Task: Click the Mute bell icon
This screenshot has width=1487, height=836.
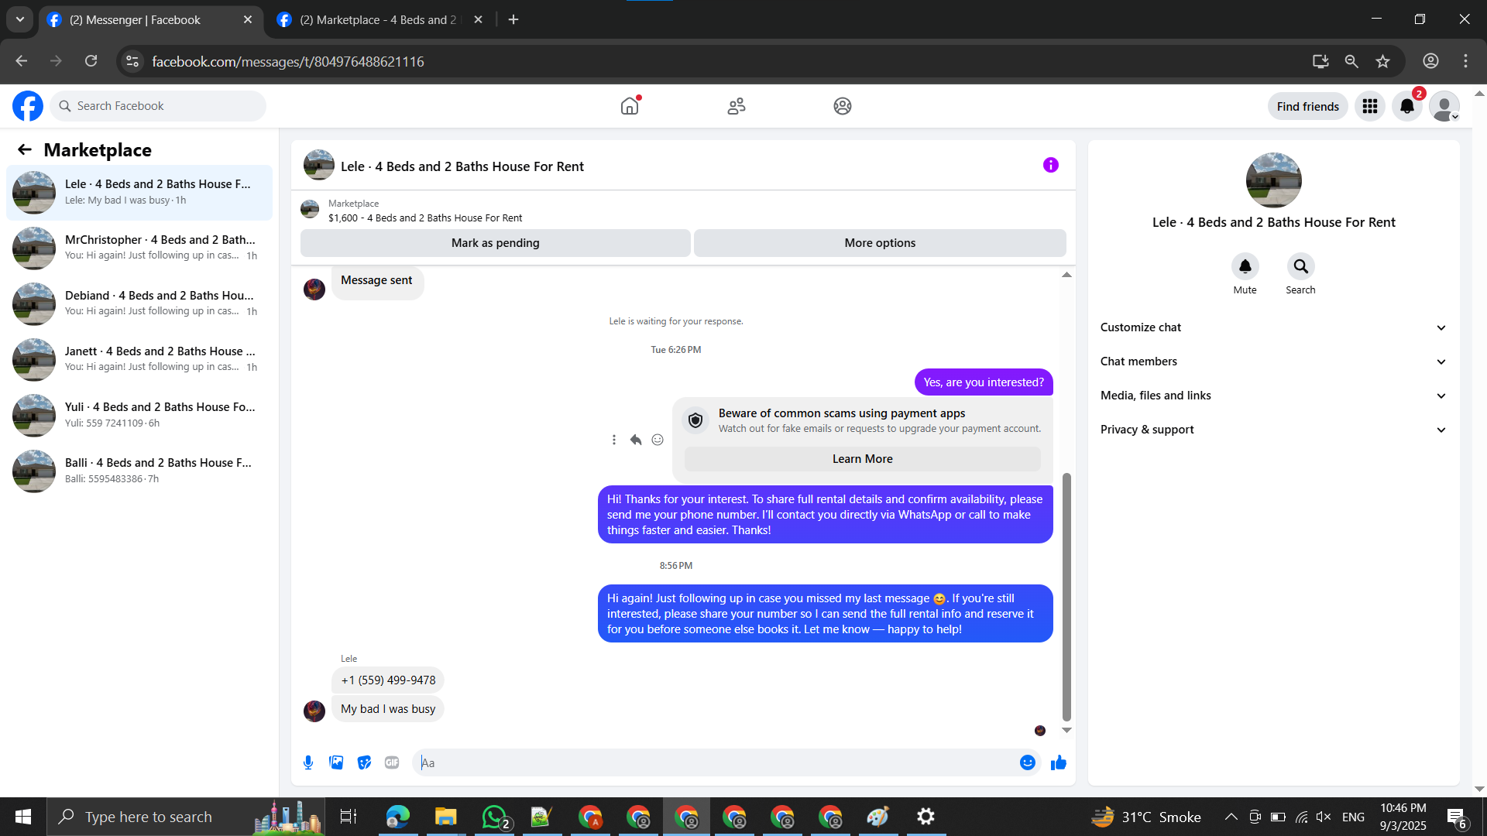Action: pos(1245,266)
